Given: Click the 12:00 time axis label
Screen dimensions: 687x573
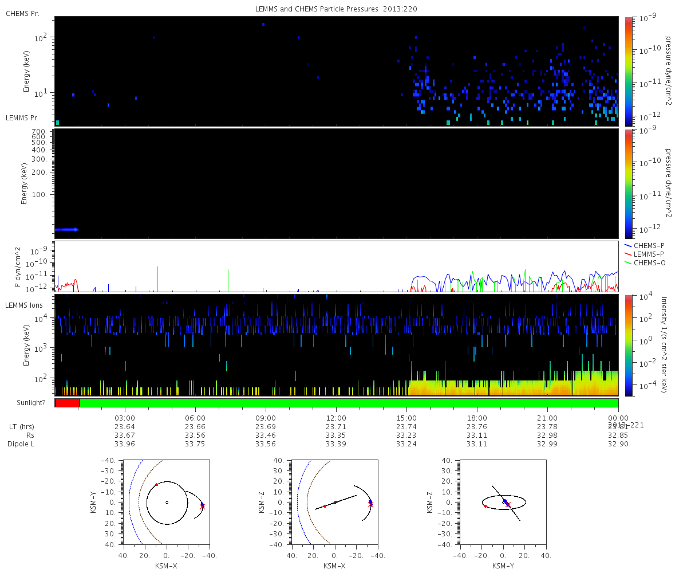Looking at the screenshot, I should click(336, 418).
